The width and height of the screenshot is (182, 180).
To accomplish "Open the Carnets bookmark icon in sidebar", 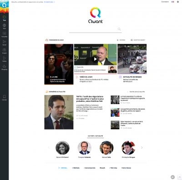I will tap(4, 96).
